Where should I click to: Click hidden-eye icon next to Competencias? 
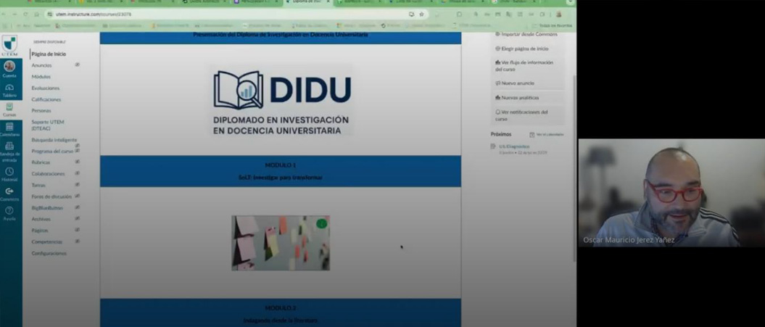[x=77, y=241]
